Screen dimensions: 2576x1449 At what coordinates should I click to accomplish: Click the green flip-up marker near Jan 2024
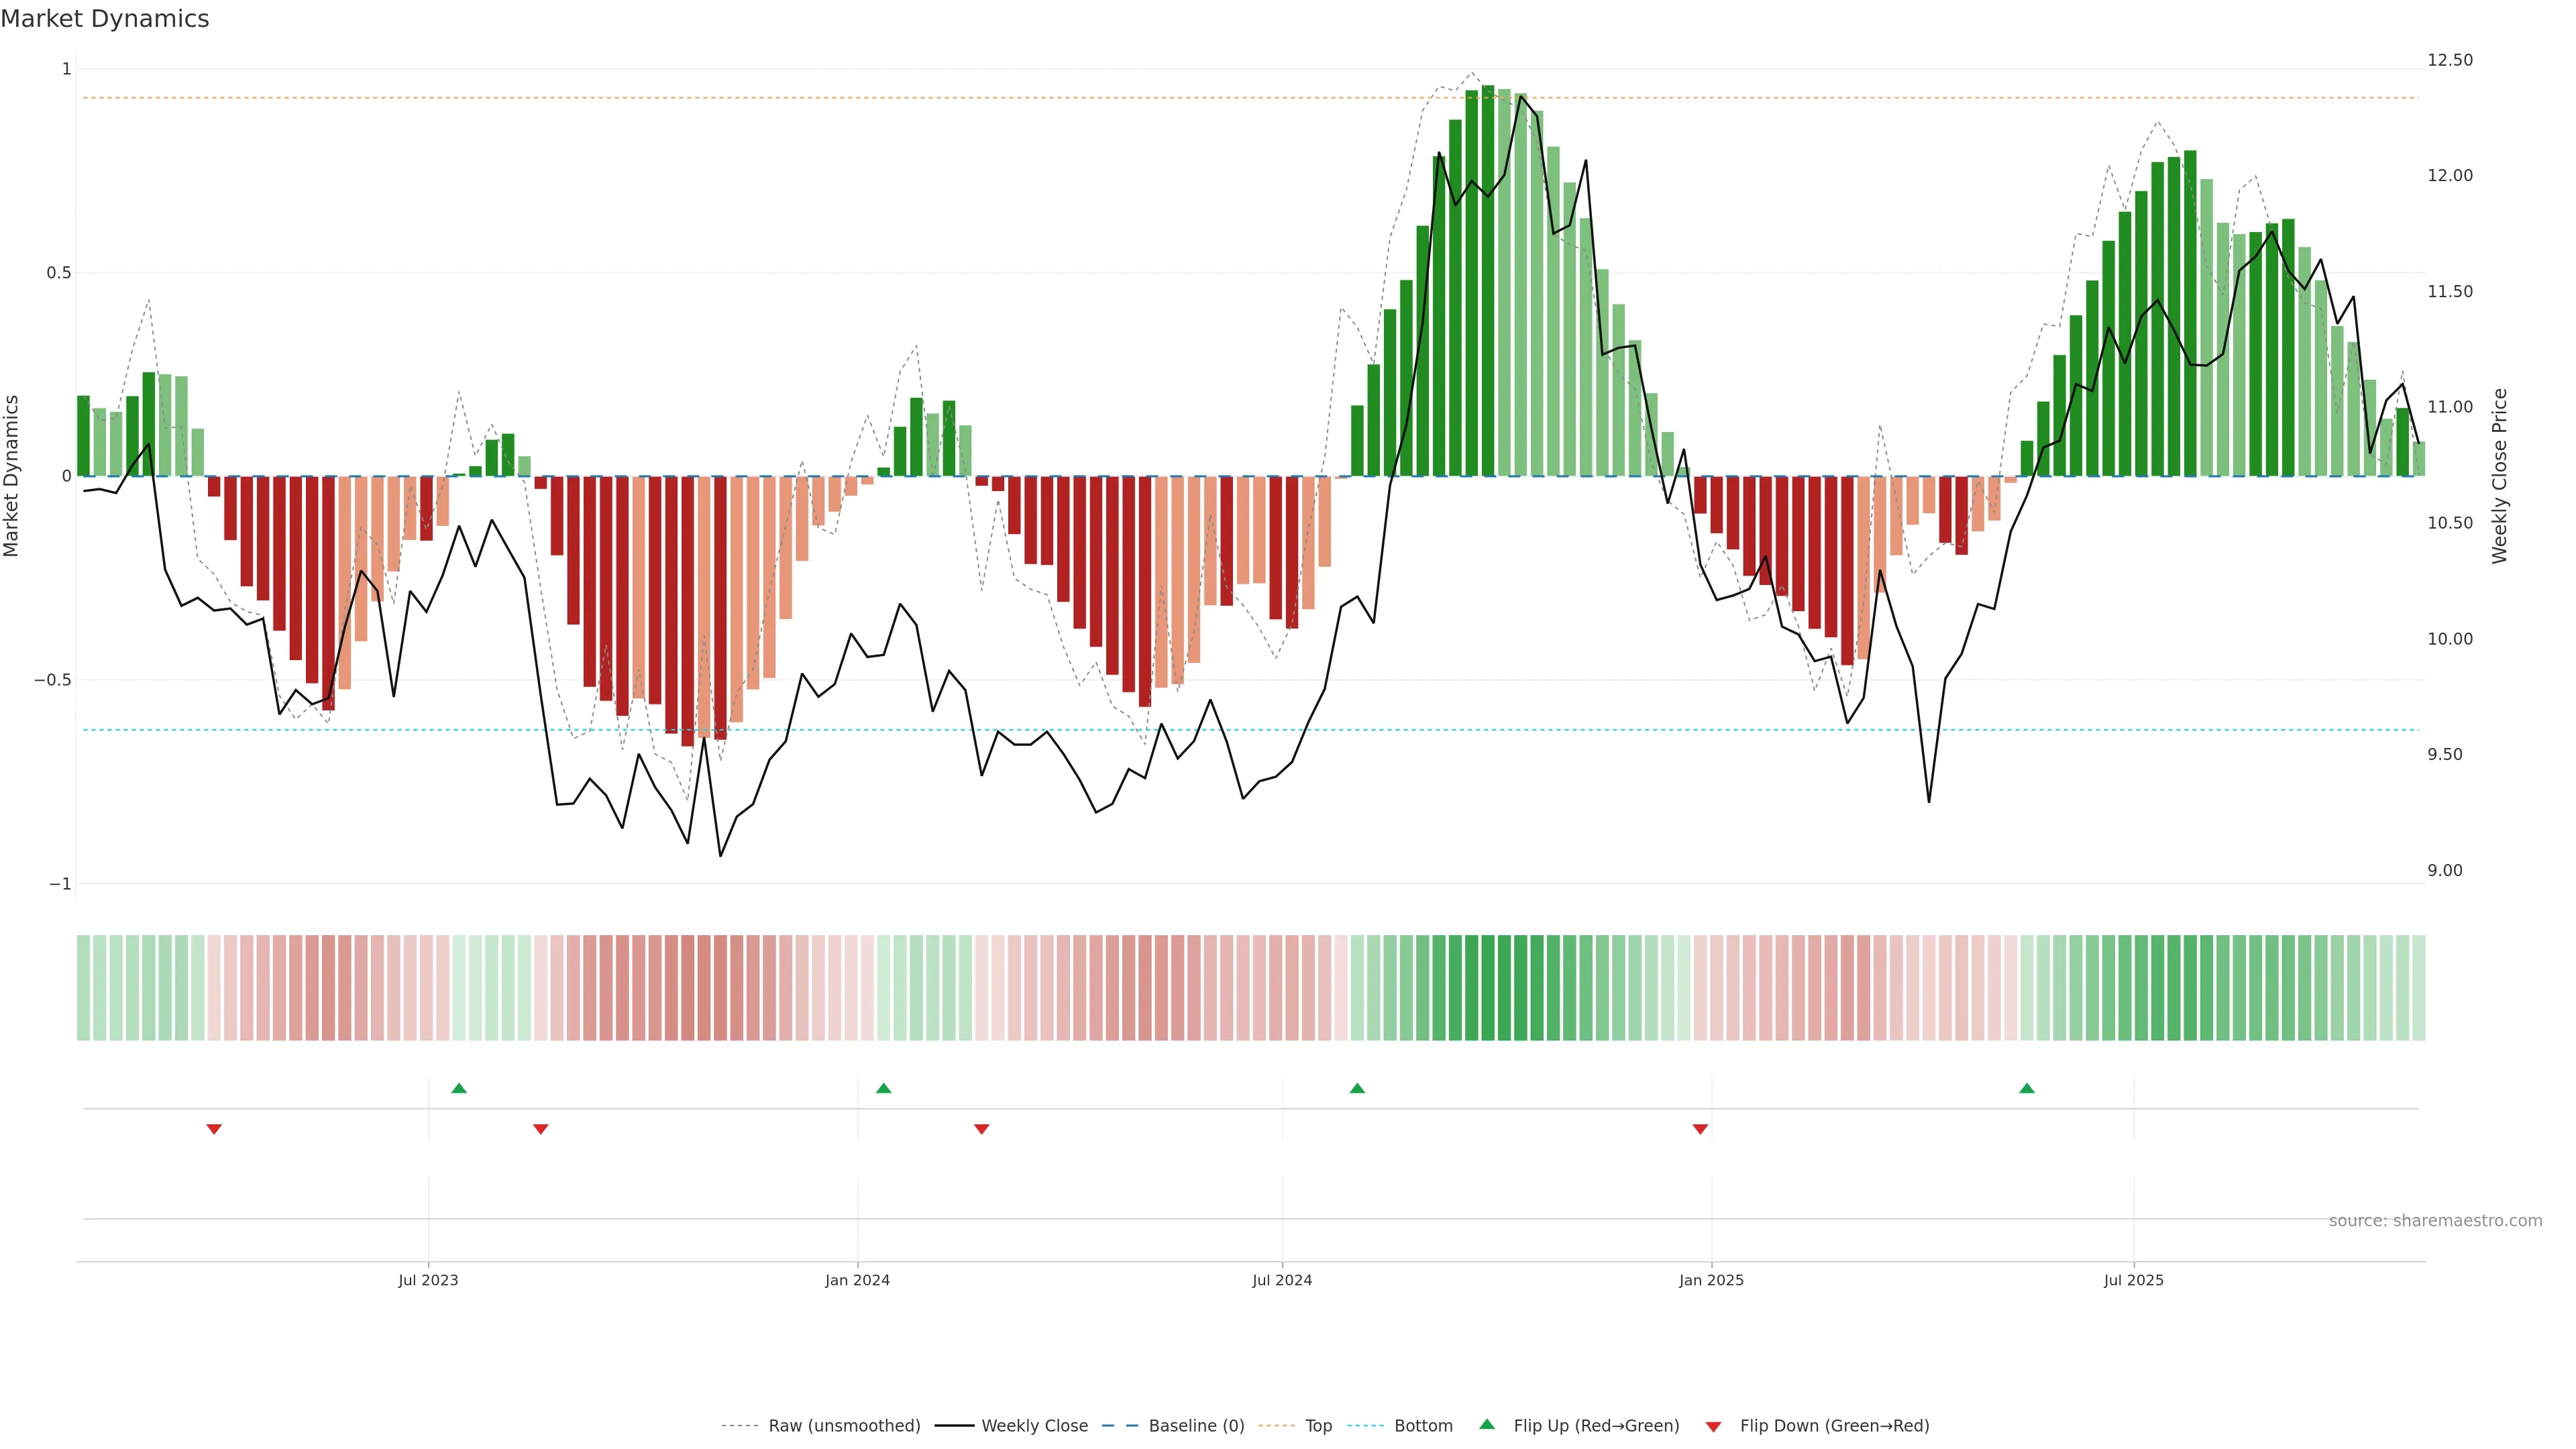pos(883,1088)
